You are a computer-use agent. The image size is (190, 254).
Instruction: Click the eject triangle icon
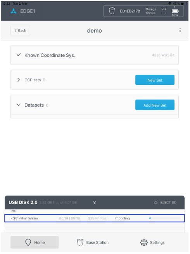(155, 203)
